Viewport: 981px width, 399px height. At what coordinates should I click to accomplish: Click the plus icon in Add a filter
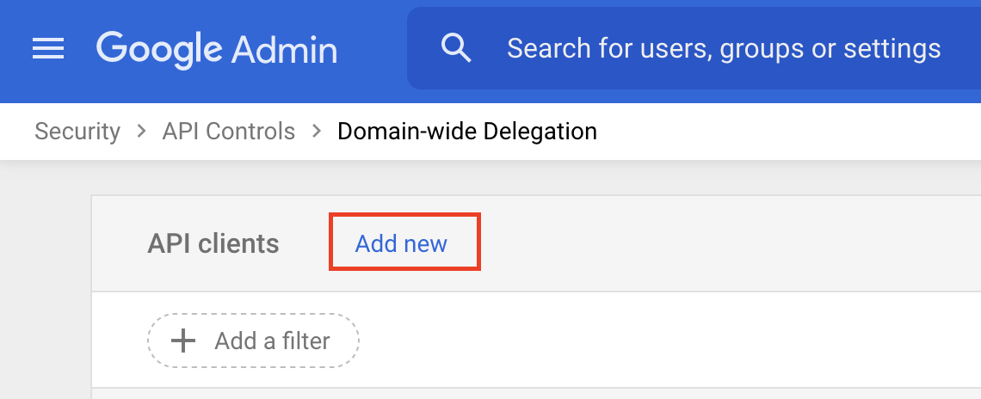coord(182,341)
